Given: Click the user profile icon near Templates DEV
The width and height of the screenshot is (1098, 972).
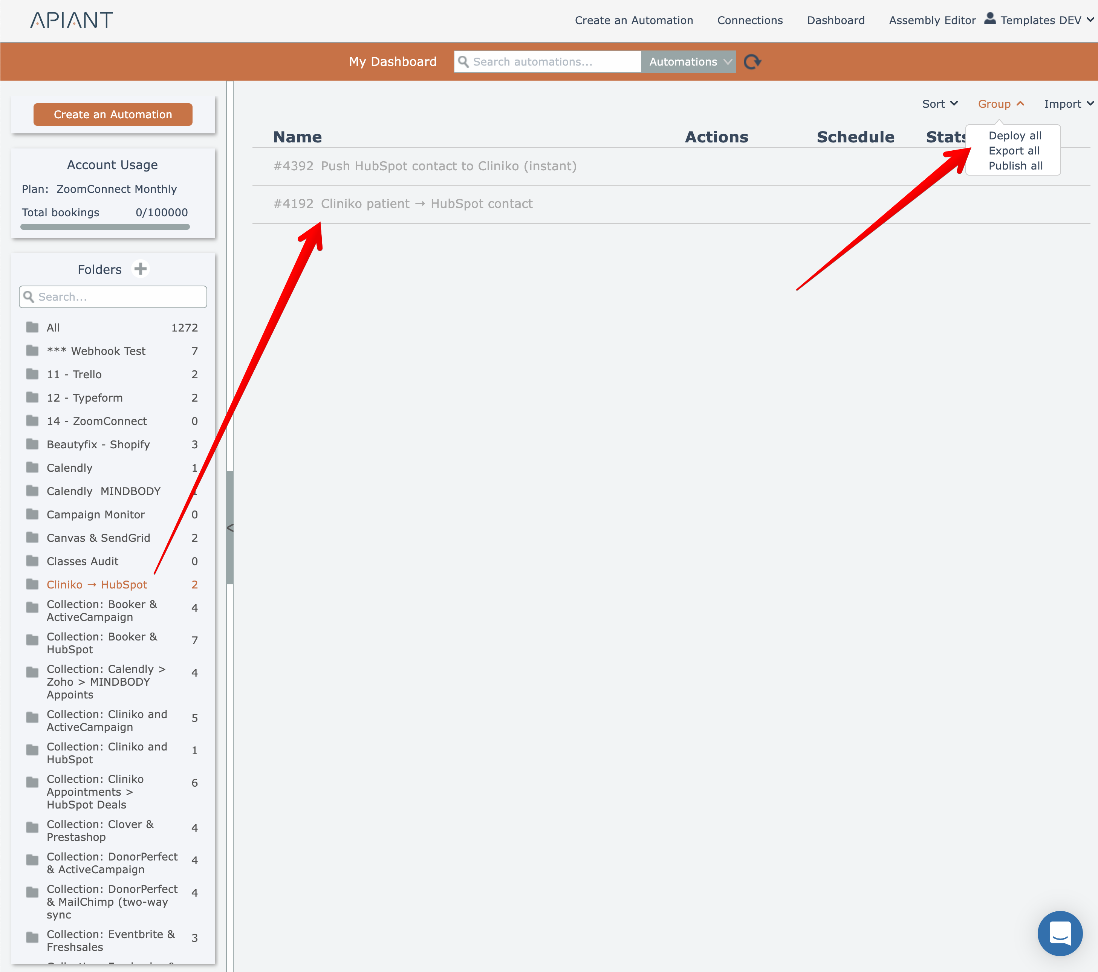Looking at the screenshot, I should (x=989, y=19).
